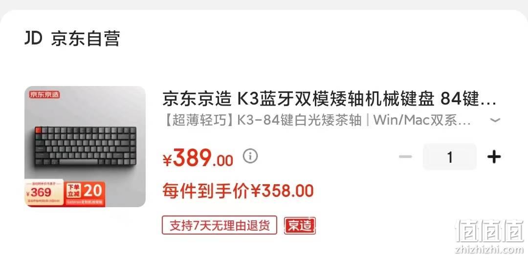This screenshot has width=528, height=258.
Task: Click the 京东京造 brand badge on thumbnail
Action: 44,94
